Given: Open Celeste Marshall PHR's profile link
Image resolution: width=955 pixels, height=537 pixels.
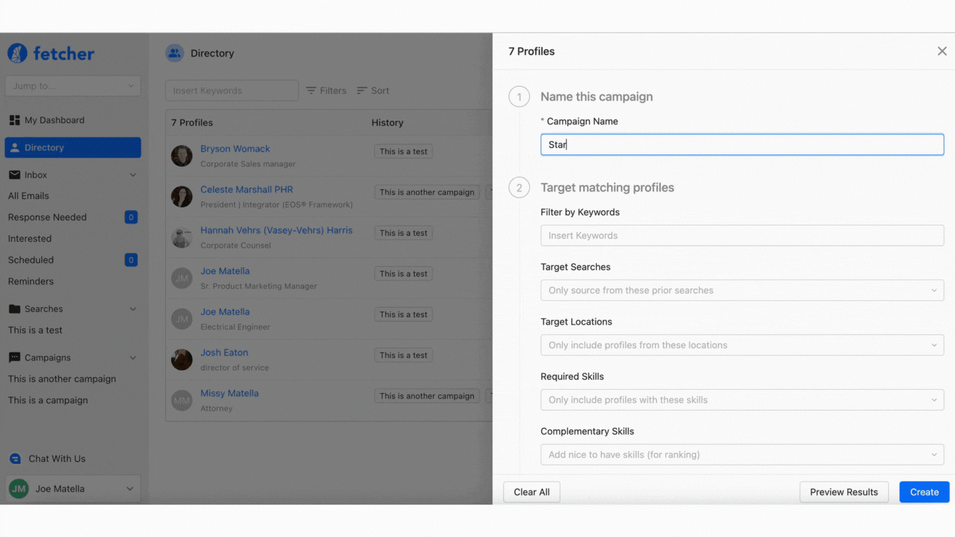Looking at the screenshot, I should (247, 190).
